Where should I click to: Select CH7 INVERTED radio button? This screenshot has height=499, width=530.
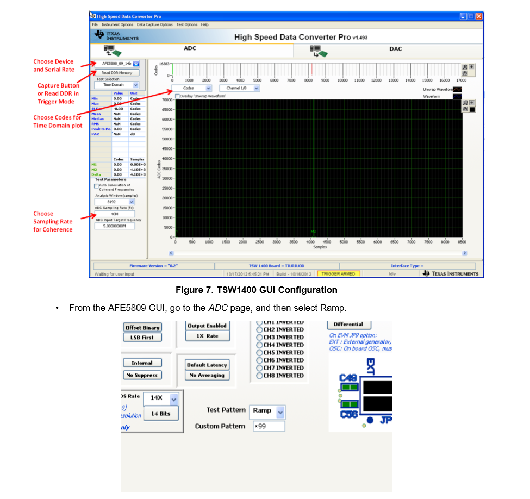click(x=259, y=368)
